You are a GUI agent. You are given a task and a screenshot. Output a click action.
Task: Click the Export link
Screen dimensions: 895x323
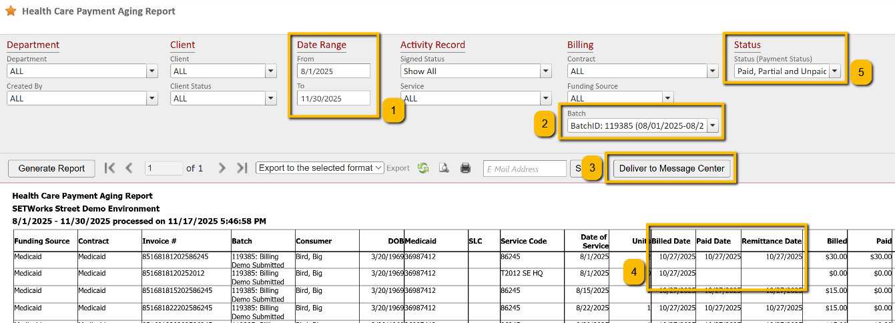pos(398,168)
